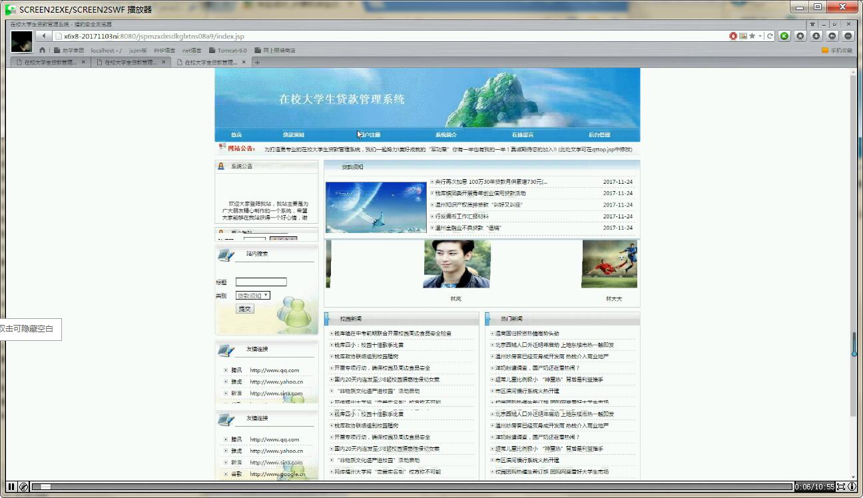Viewport: 863px width, 498px height.
Task: Focus the 标题 search input field
Action: click(261, 282)
